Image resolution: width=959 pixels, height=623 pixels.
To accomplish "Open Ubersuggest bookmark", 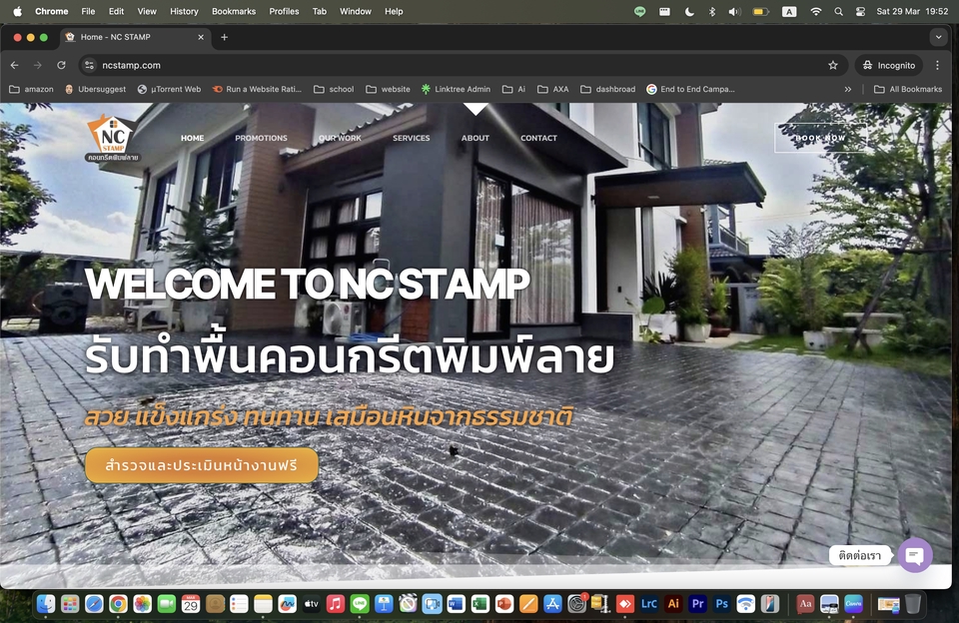I will pyautogui.click(x=96, y=89).
